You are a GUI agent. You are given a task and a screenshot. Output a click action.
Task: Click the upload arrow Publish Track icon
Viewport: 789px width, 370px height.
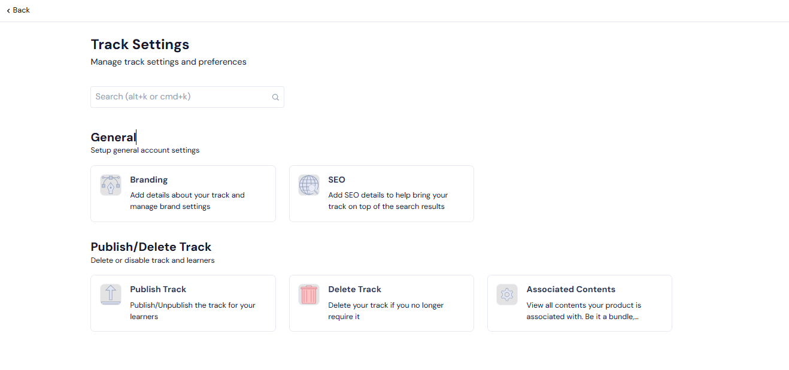click(x=110, y=294)
